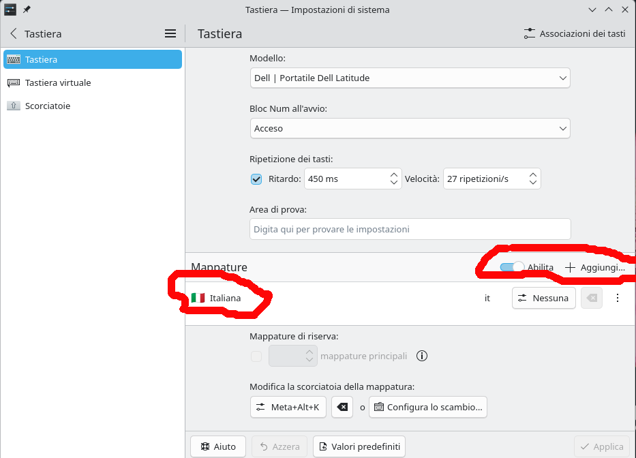
Task: Select Tastiera virtuale in the sidebar
Action: click(x=58, y=82)
